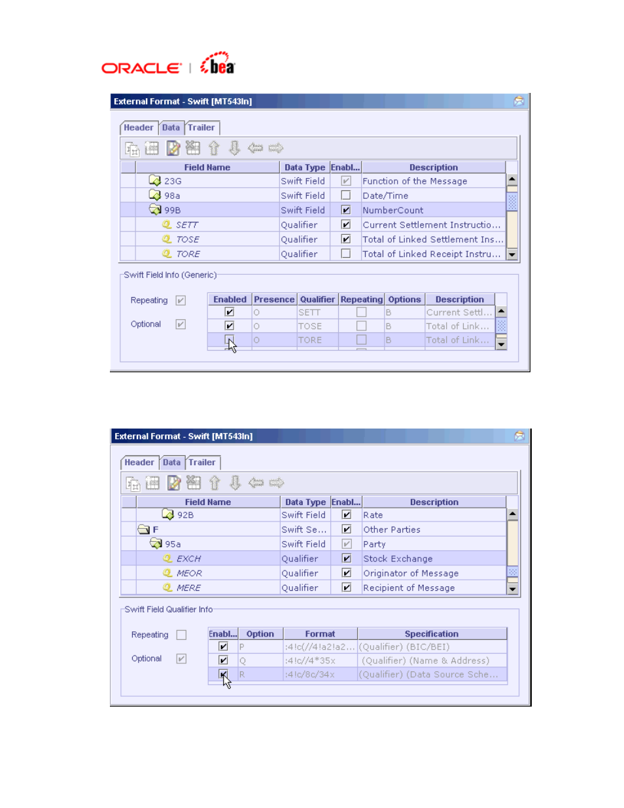Click the right arrow in the lower window toolbar
624x808 pixels.
coord(277,483)
